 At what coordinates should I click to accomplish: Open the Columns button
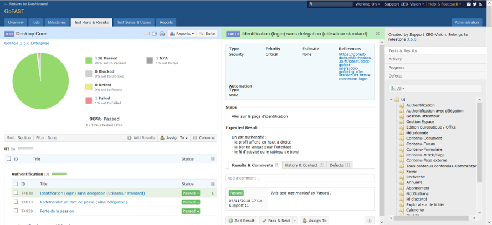pos(204,138)
